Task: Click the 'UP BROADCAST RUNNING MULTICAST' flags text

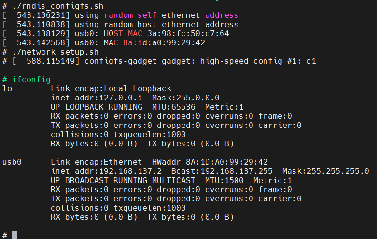Action: point(123,180)
